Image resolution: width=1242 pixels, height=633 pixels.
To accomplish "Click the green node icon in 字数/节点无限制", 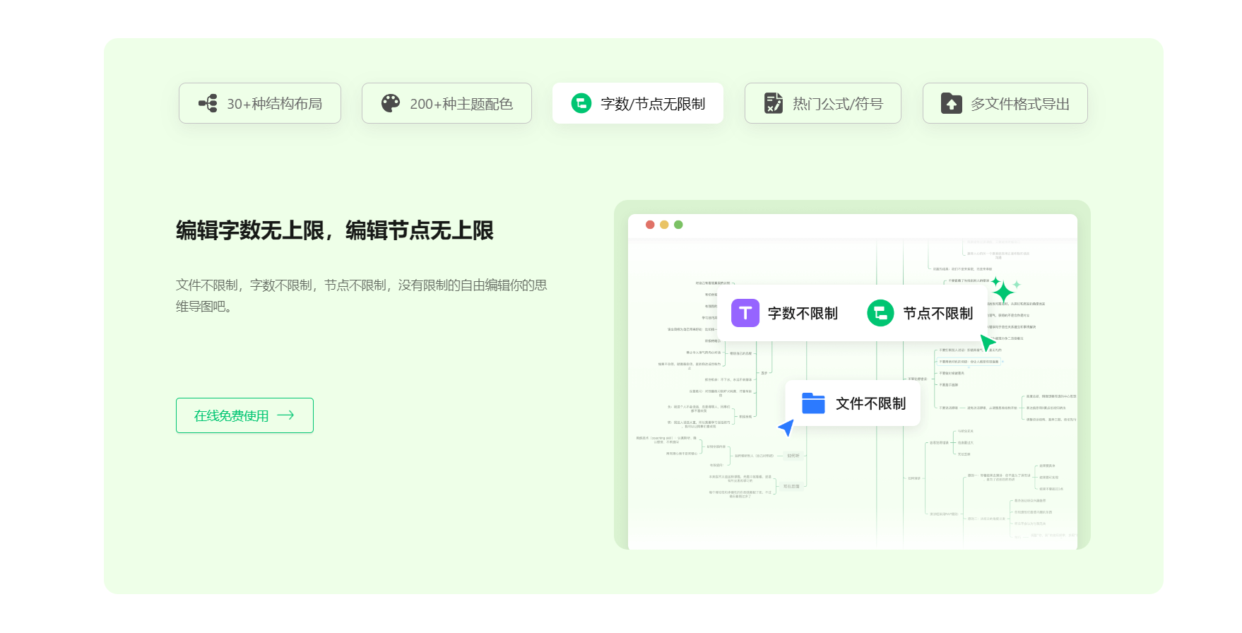I will click(581, 104).
